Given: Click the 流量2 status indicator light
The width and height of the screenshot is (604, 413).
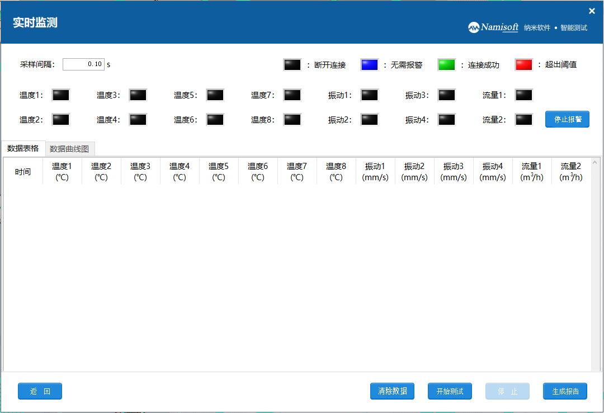Looking at the screenshot, I should pos(523,120).
